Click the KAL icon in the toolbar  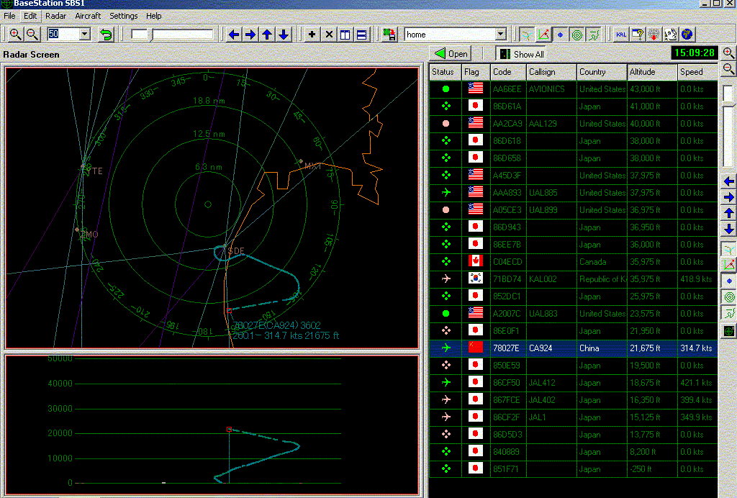pyautogui.click(x=621, y=35)
